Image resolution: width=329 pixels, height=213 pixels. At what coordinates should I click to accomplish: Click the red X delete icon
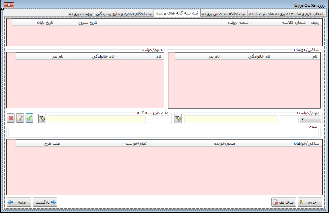click(x=11, y=118)
